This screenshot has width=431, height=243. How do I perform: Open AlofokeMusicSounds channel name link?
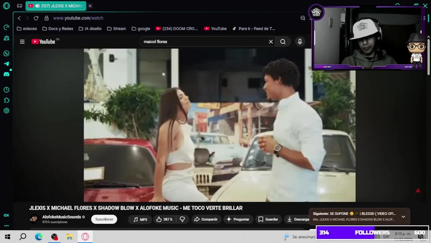(61, 217)
